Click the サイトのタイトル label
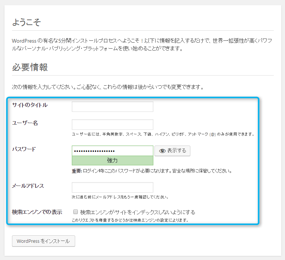This screenshot has height=260, width=285. click(30, 105)
